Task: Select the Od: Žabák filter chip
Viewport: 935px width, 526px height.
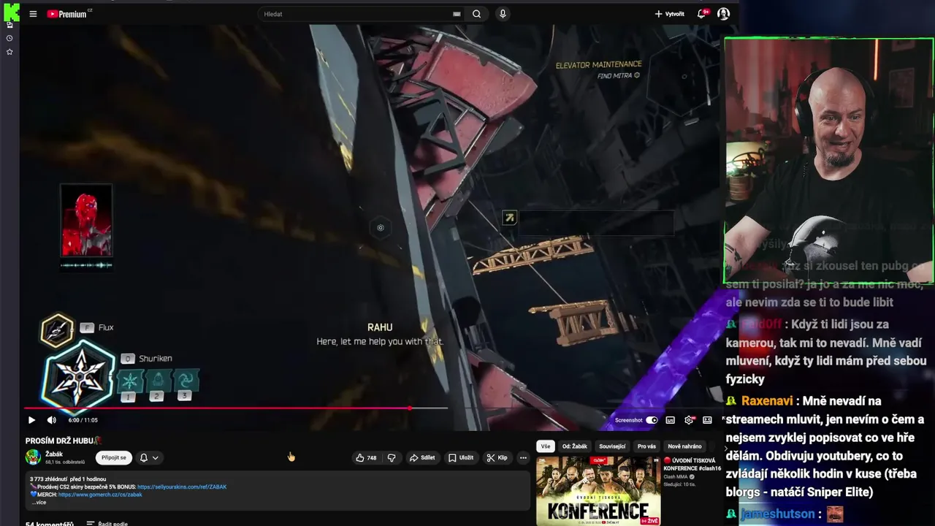Action: click(575, 446)
